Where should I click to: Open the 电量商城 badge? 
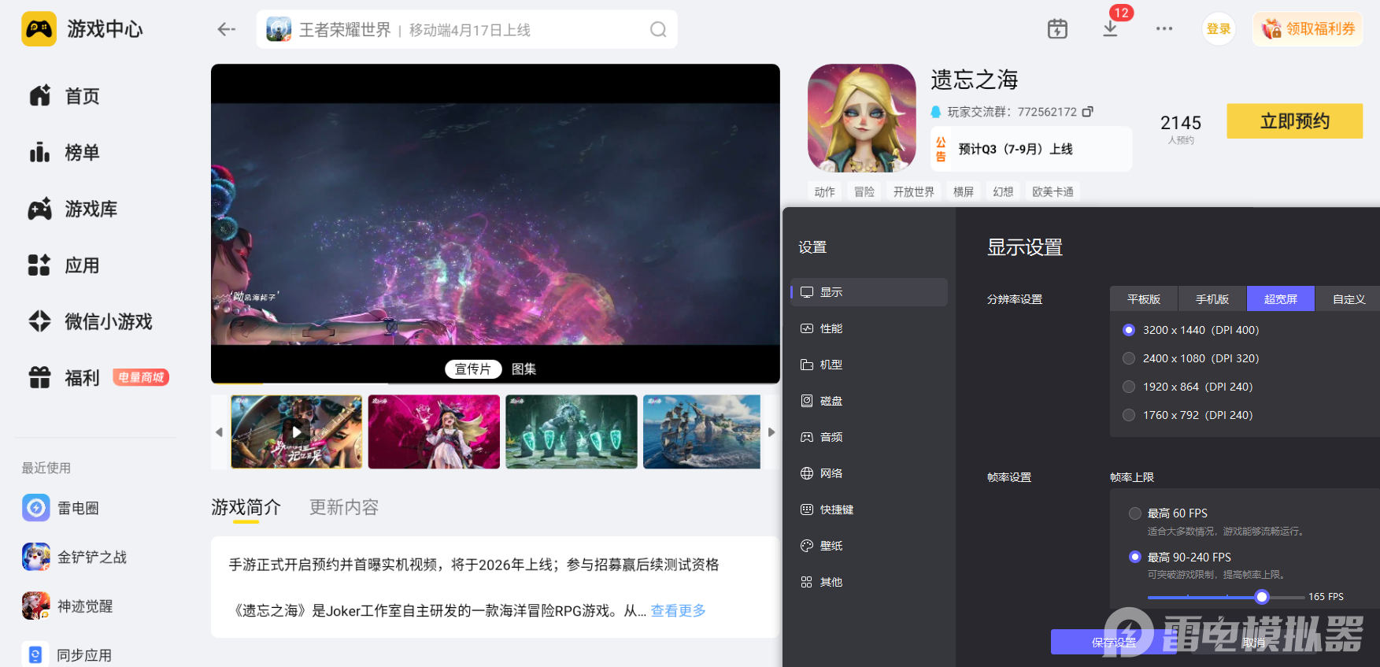(x=141, y=377)
